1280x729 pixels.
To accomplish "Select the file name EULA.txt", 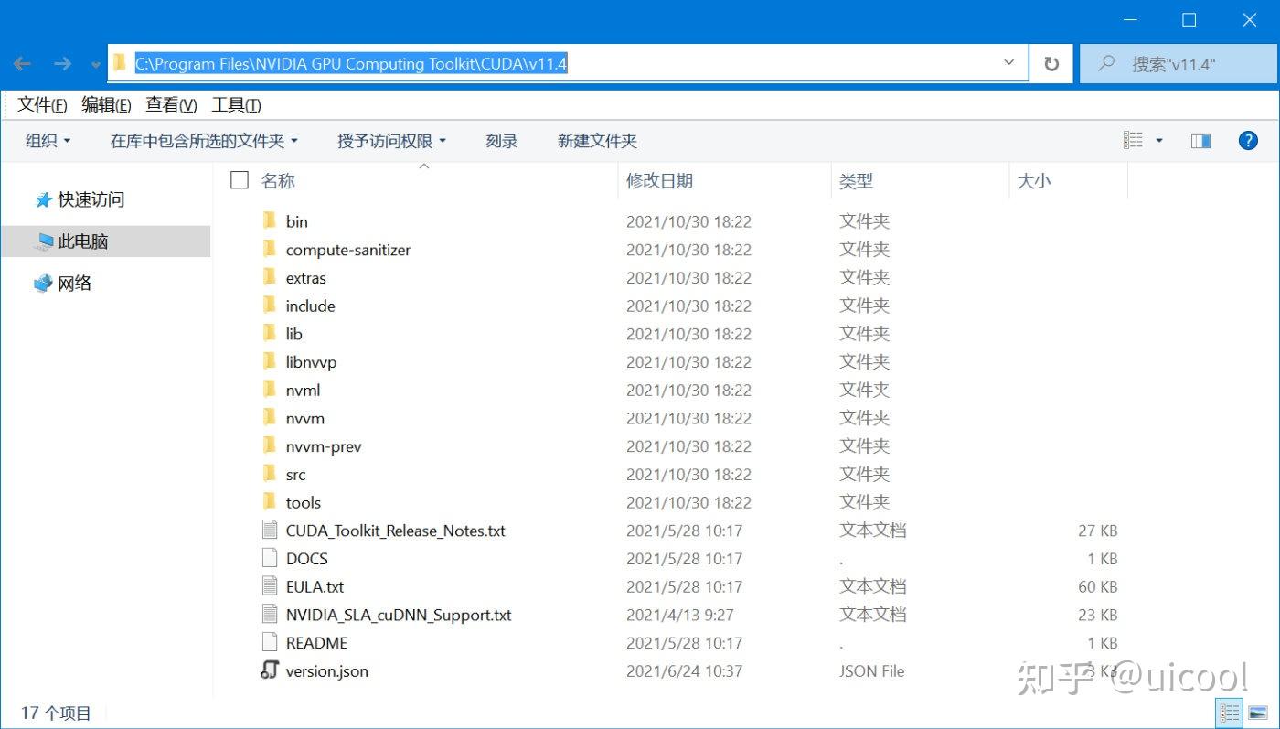I will tap(315, 587).
